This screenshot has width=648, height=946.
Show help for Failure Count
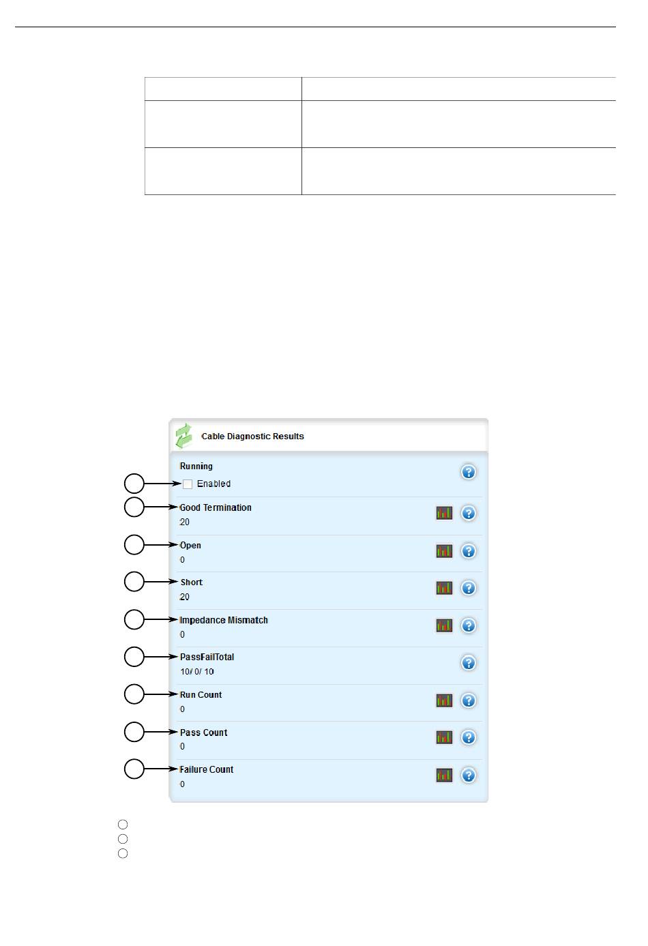(469, 775)
